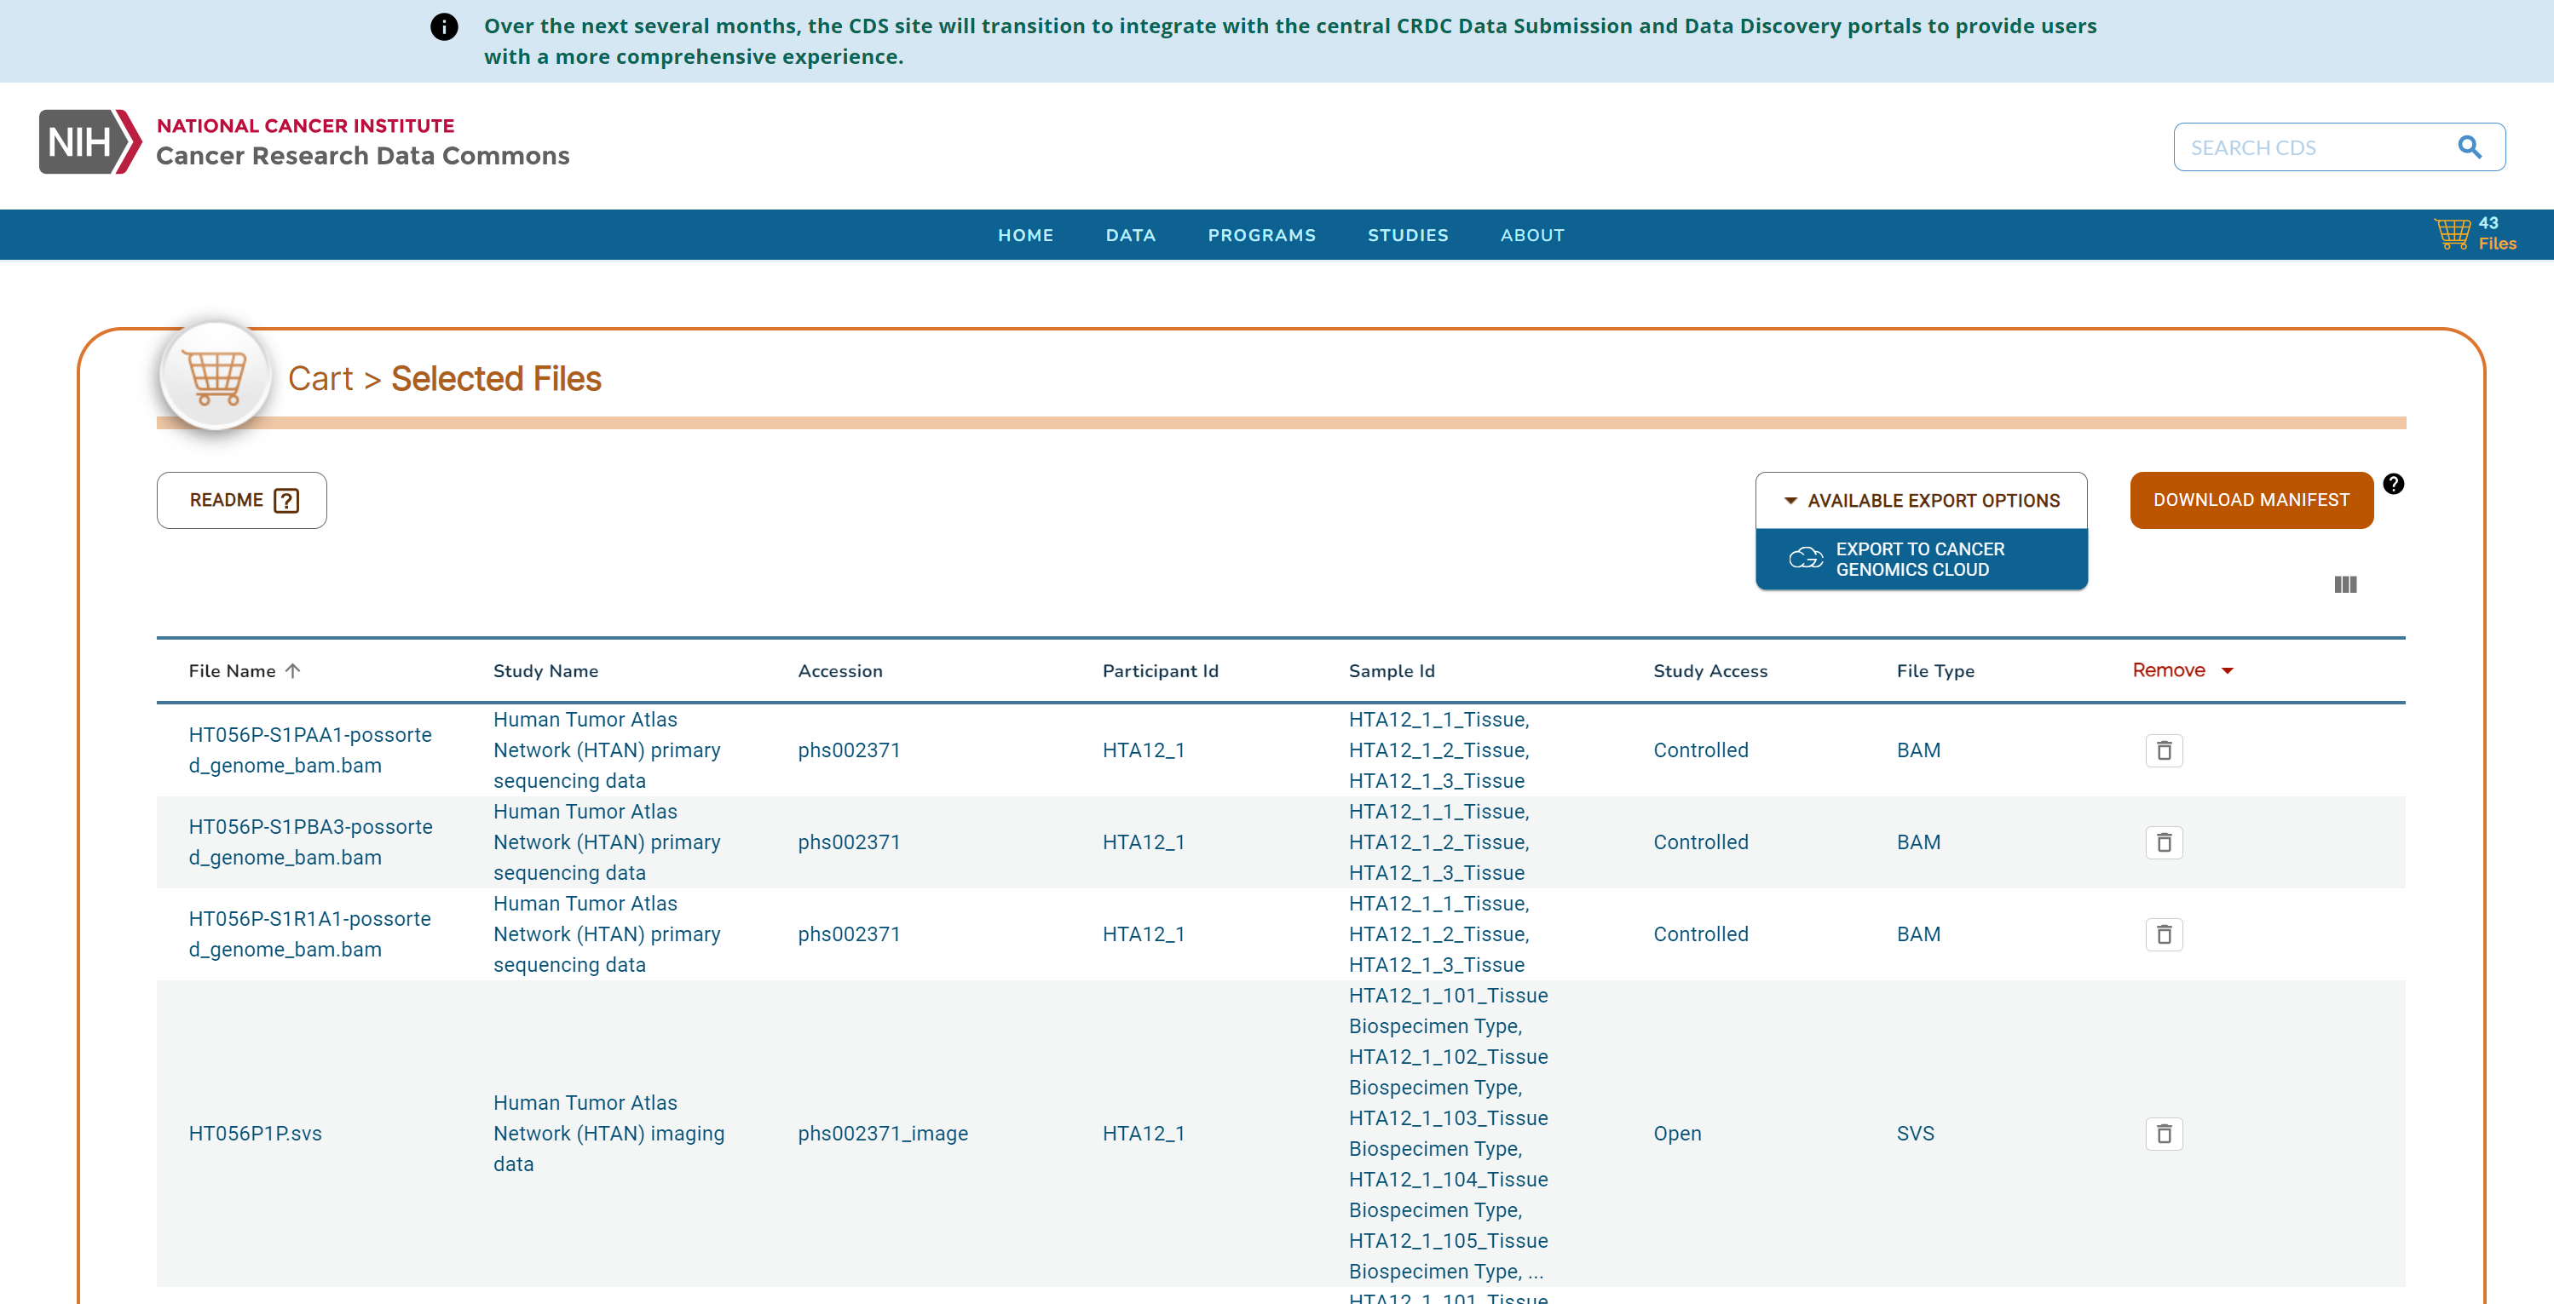Sort by File Name column arrow

292,671
